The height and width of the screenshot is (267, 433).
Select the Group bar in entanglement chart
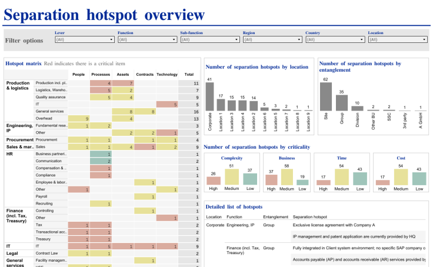(x=341, y=103)
